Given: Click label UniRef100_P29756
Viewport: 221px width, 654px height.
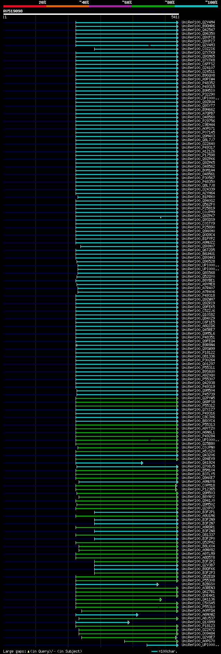Looking at the screenshot, I should 198,121.
